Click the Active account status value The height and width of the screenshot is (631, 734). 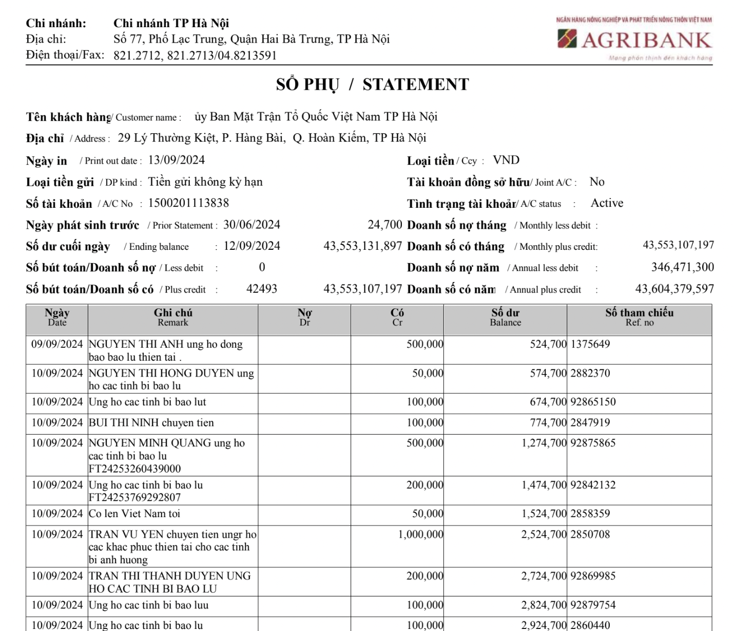pyautogui.click(x=607, y=203)
